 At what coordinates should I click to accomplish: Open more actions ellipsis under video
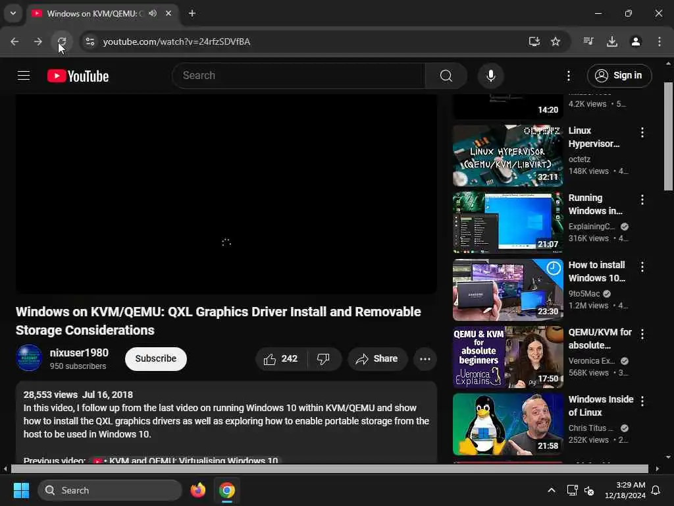425,359
